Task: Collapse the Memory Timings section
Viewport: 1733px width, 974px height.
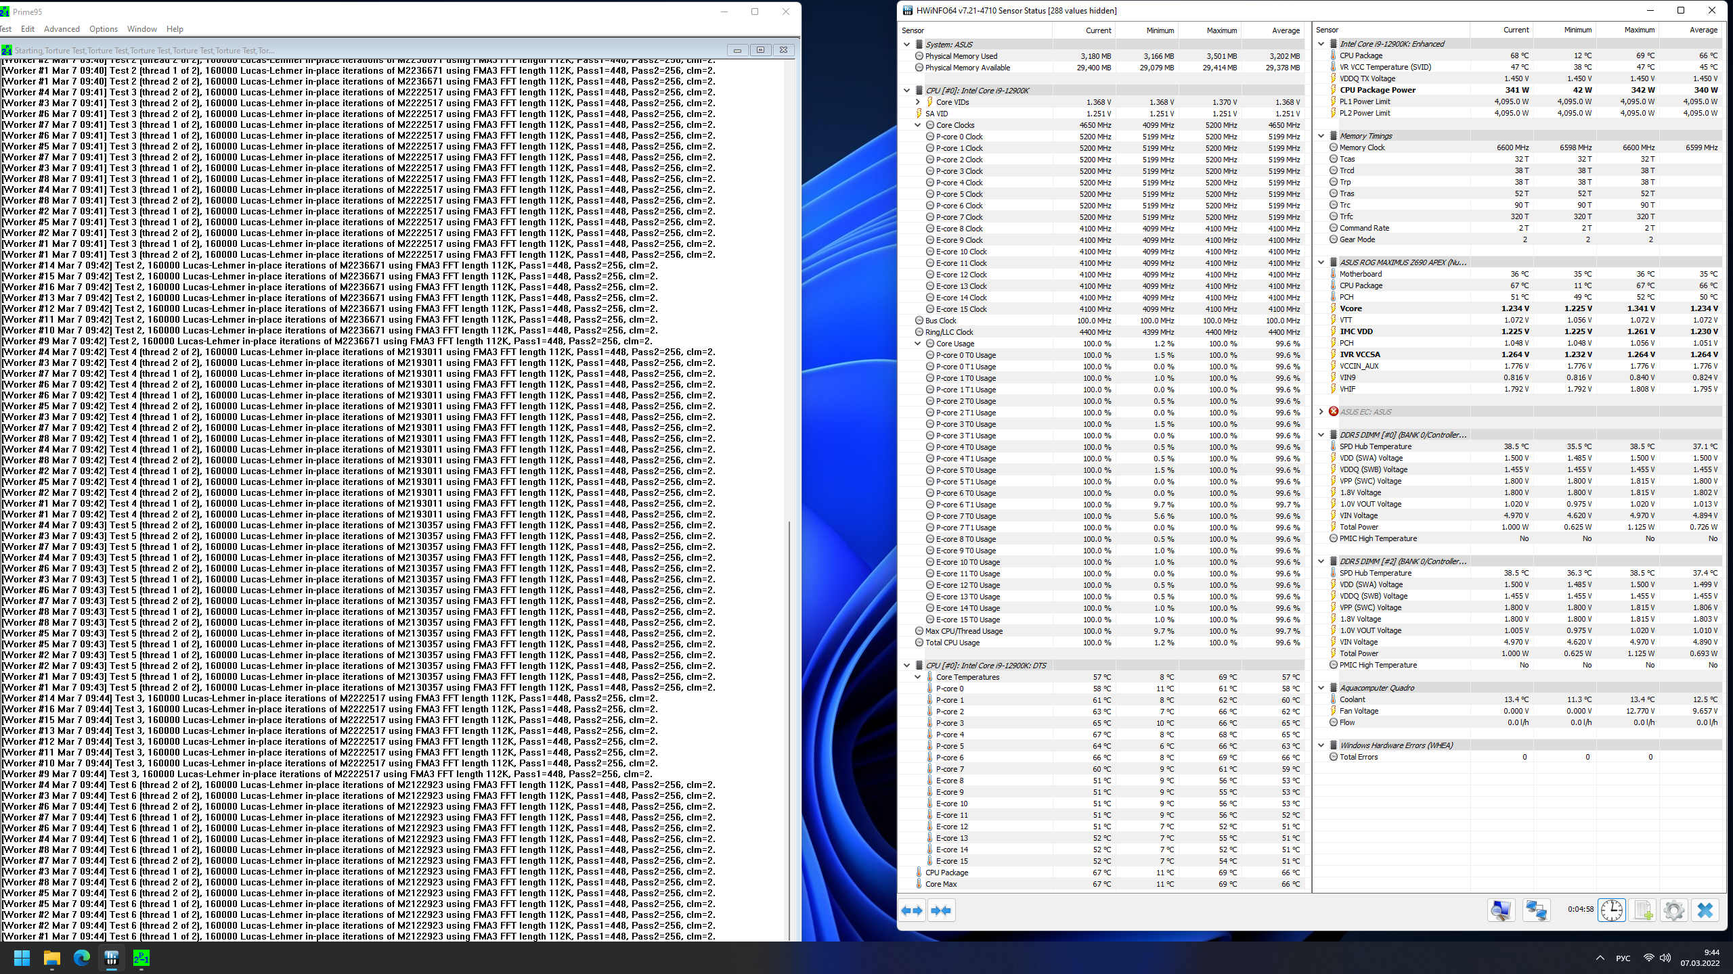Action: pyautogui.click(x=1321, y=136)
